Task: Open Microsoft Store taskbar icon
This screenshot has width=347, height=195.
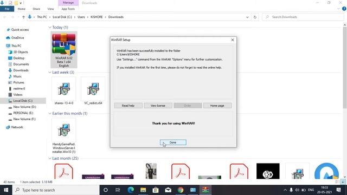Action: click(156, 190)
